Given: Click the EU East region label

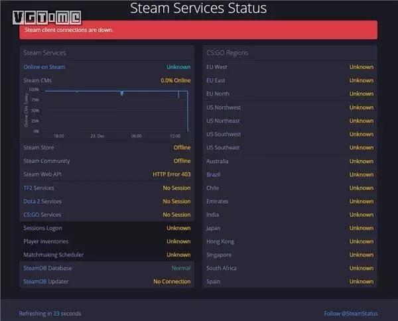Looking at the screenshot, I should (x=216, y=80).
